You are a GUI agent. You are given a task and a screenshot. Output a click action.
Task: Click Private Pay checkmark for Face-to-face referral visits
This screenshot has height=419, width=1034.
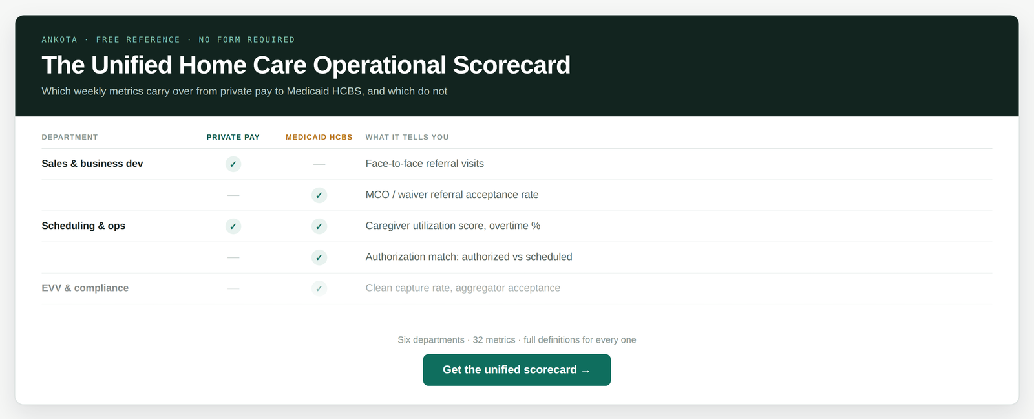click(x=233, y=164)
